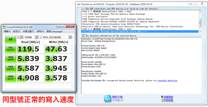
Task: Select the Prolific USB-to-Serial Comm Port row
Action: [x=140, y=27]
